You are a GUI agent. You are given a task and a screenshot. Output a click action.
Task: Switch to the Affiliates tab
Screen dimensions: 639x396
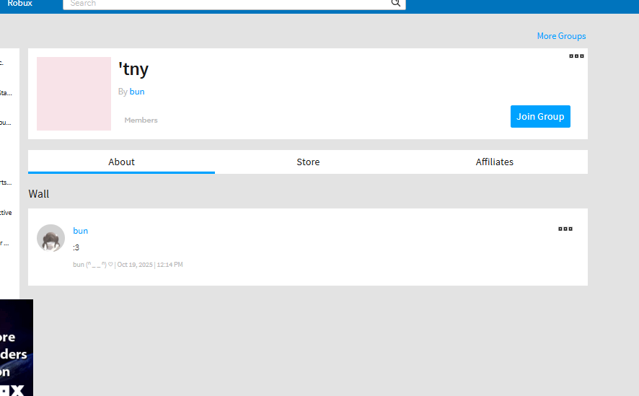[x=494, y=162]
